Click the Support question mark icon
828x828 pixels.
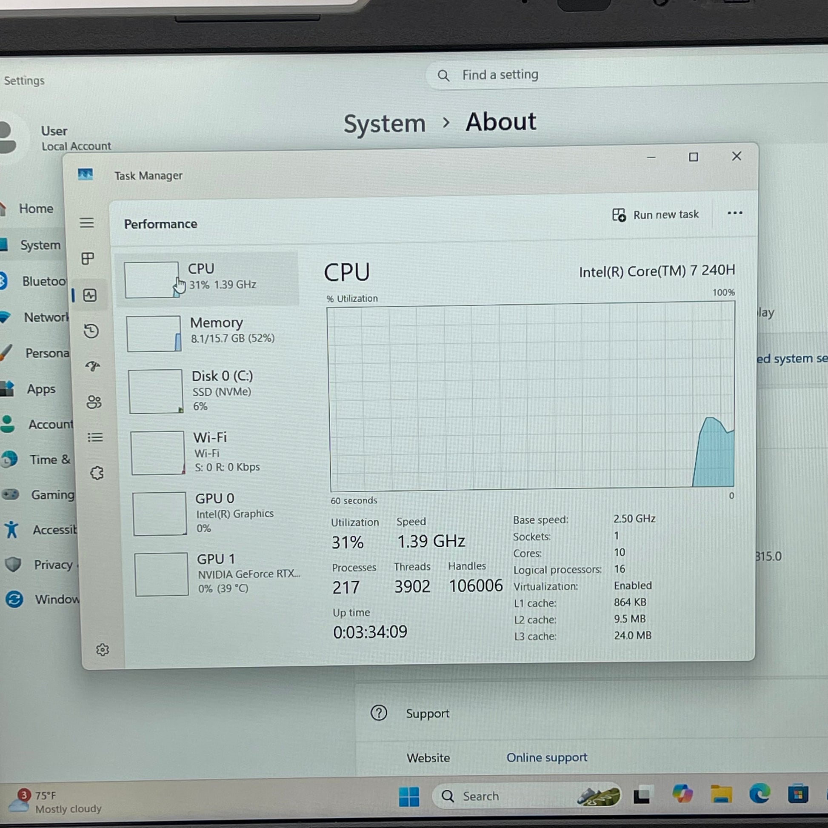(378, 713)
